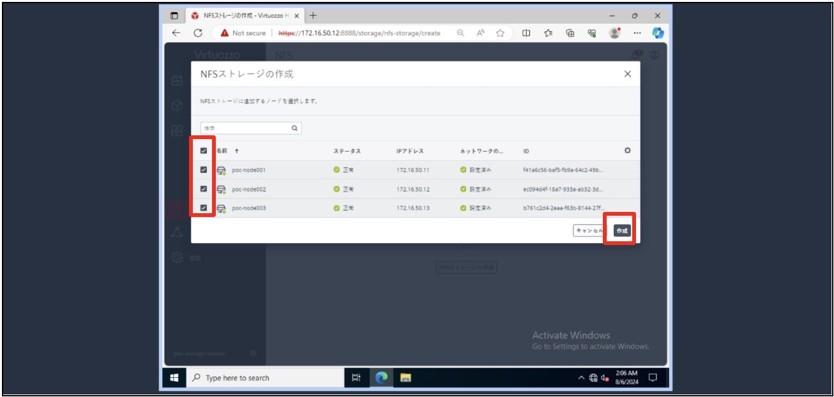Click the ID column header
Viewport: 834px width, 397px height.
(526, 151)
